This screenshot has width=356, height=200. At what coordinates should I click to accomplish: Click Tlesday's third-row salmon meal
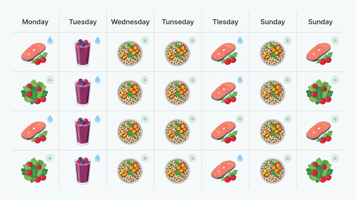[224, 132]
